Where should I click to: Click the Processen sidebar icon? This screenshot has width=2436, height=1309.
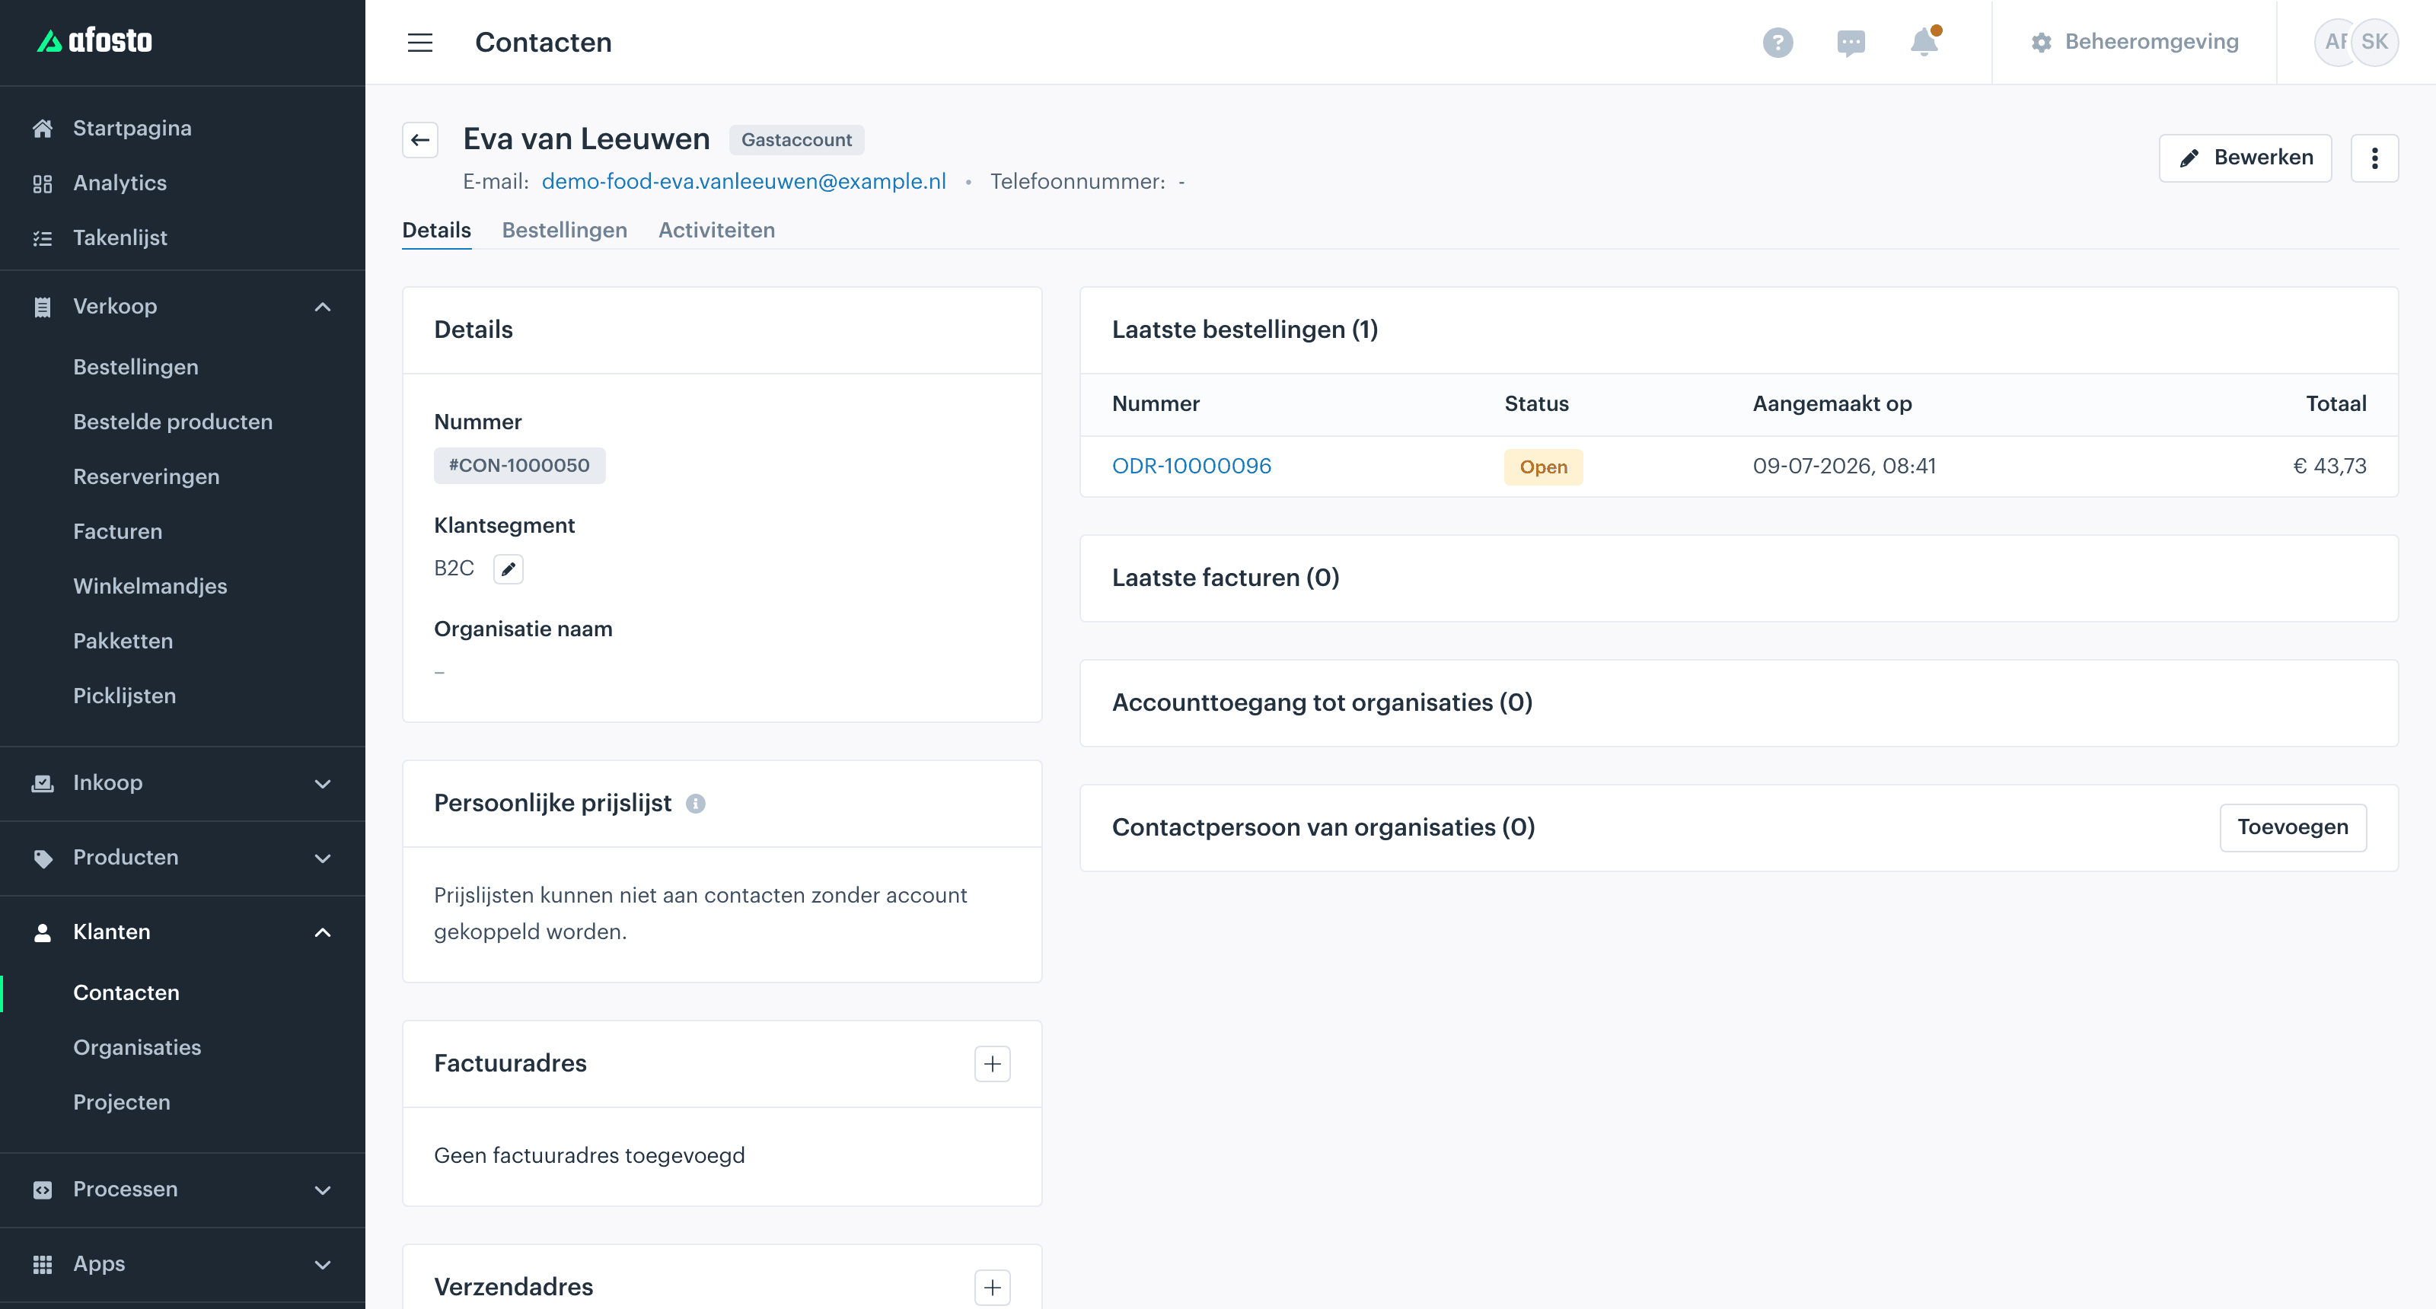pos(43,1190)
